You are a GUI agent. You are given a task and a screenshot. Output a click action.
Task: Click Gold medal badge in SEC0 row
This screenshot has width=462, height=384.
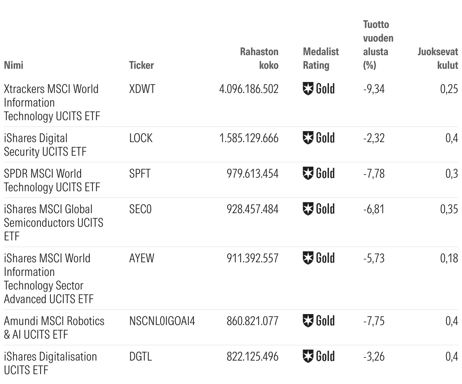[319, 209]
